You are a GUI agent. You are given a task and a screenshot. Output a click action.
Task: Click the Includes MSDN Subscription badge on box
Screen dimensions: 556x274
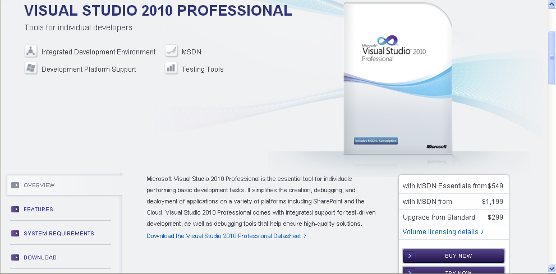[376, 141]
